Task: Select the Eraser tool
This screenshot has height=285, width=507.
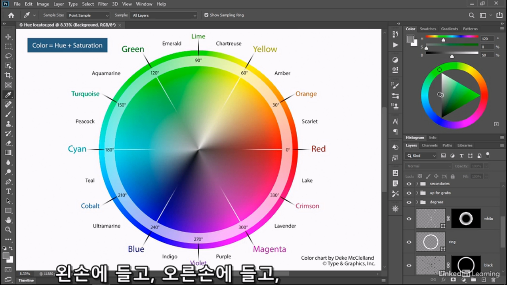Action: pos(8,143)
